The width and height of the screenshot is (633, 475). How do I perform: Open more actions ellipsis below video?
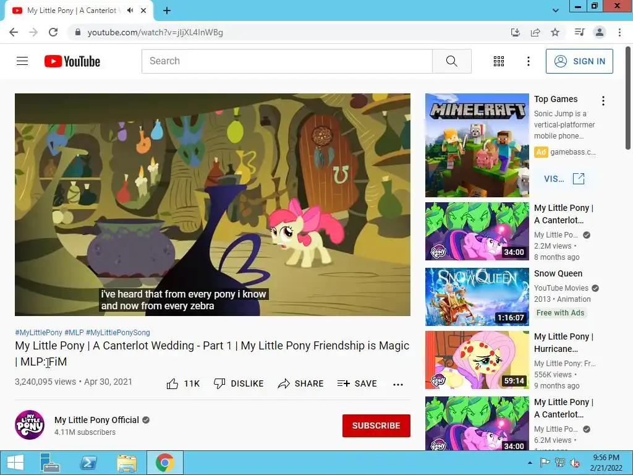click(x=398, y=384)
